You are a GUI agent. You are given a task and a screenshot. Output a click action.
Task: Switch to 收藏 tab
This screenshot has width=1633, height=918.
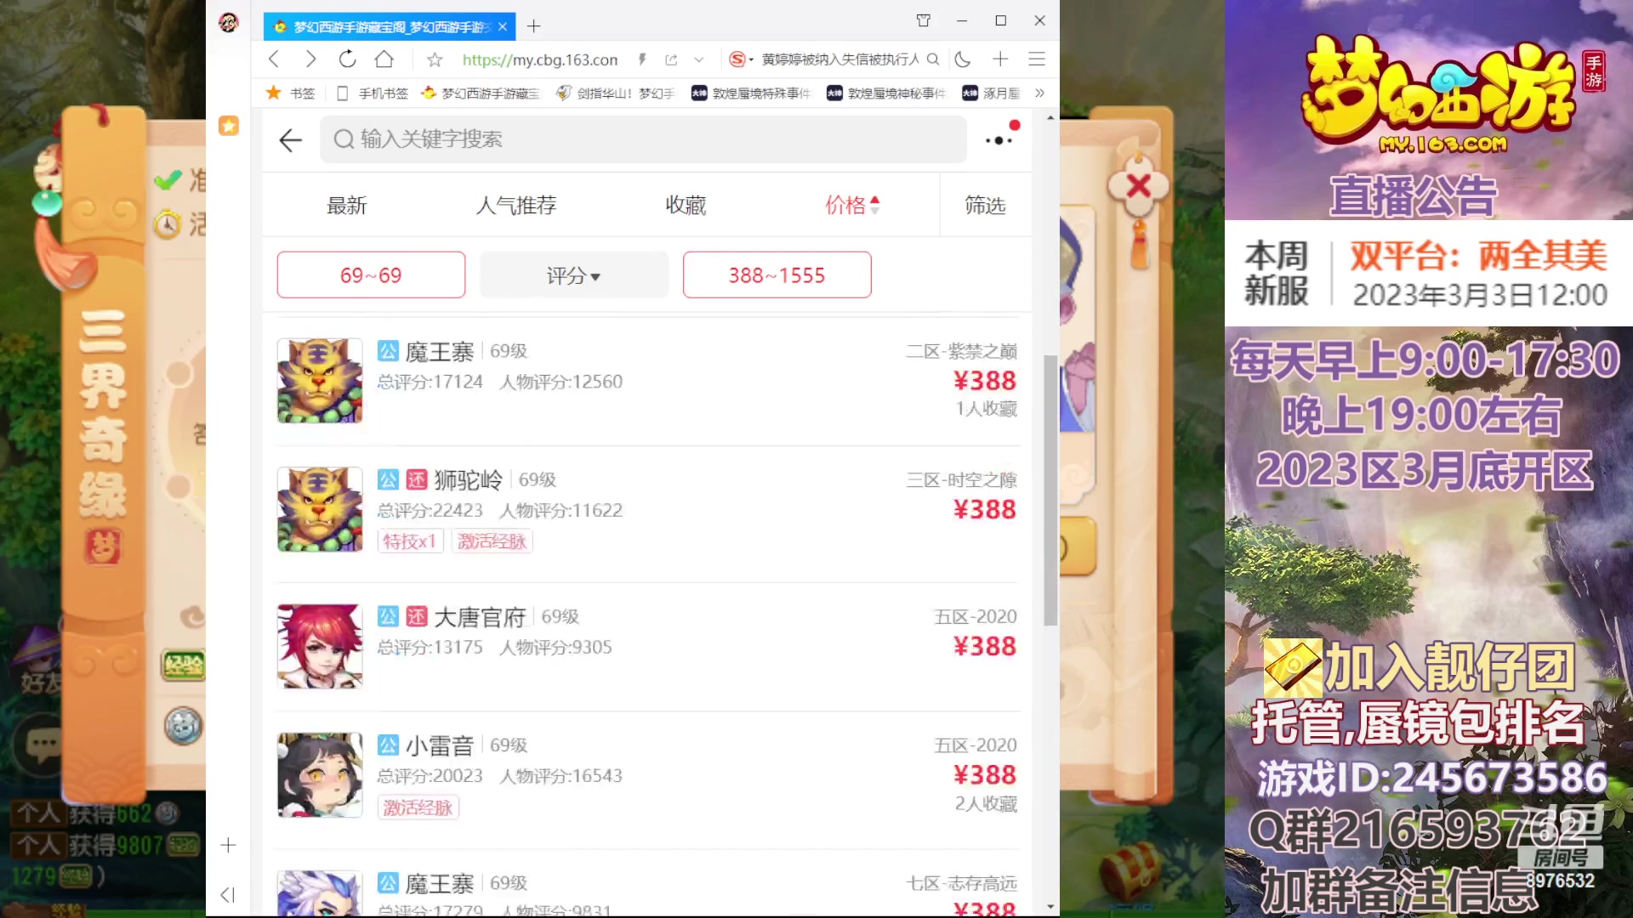tap(686, 205)
